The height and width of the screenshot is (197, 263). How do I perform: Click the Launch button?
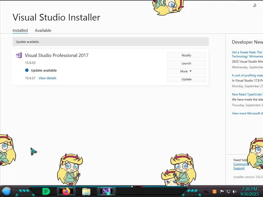(x=186, y=63)
